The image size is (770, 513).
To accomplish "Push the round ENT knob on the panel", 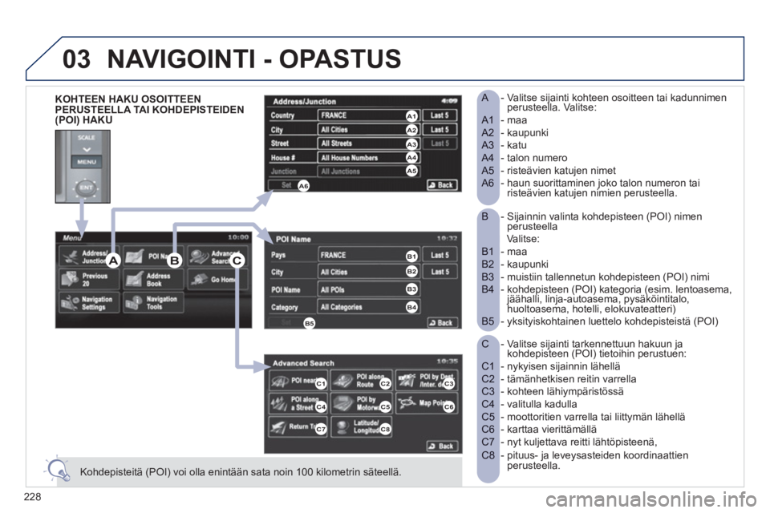I will pos(87,188).
